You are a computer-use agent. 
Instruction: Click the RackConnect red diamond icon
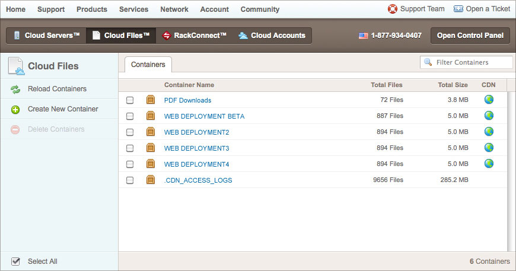(167, 35)
